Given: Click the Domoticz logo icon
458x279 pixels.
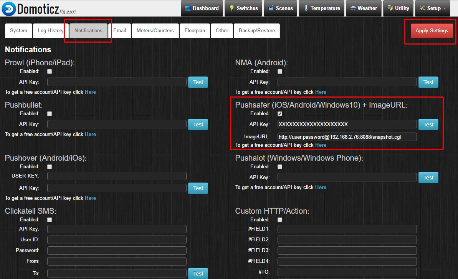Looking at the screenshot, I should 9,8.
